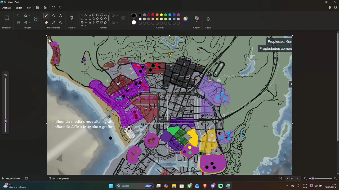This screenshot has width=339, height=190.
Task: Click the Crop image icon
Action: 18,16
